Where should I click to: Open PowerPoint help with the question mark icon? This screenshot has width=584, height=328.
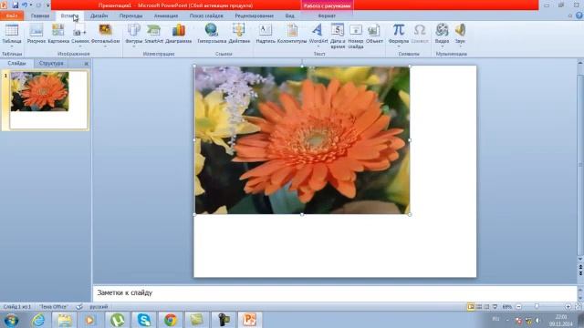[579, 15]
